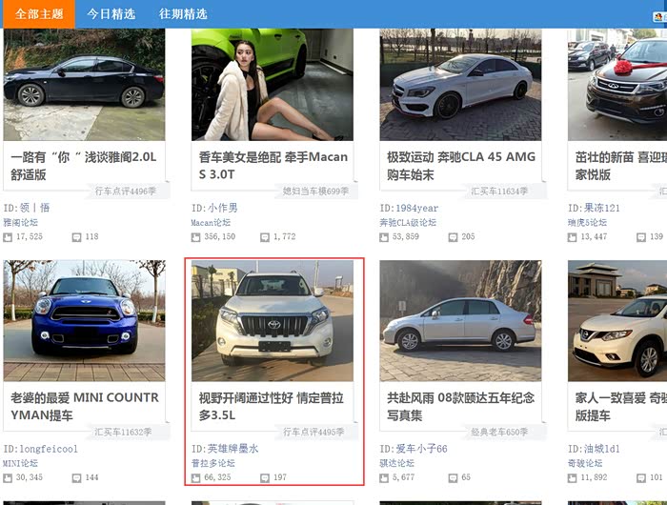Go to 奔驰CLA级论坛 forum
This screenshot has width=667, height=505.
click(x=408, y=223)
